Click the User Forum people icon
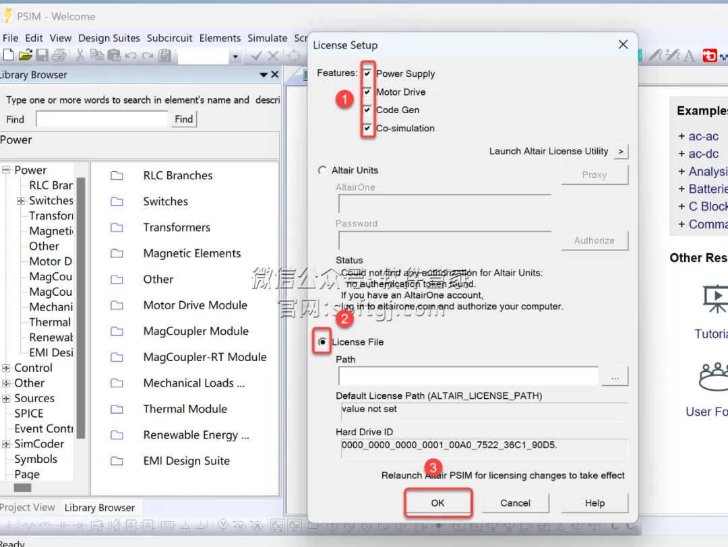The width and height of the screenshot is (728, 547). click(714, 377)
